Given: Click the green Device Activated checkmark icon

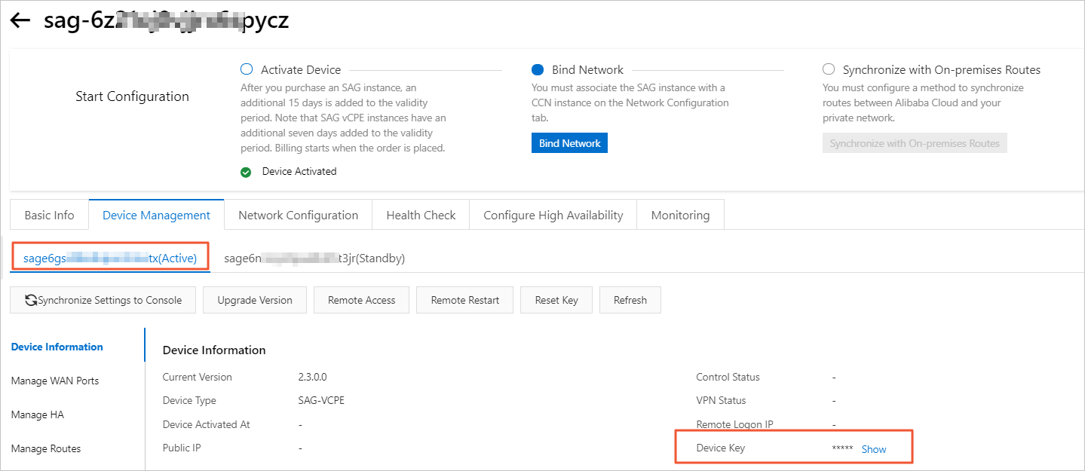Looking at the screenshot, I should coord(246,172).
